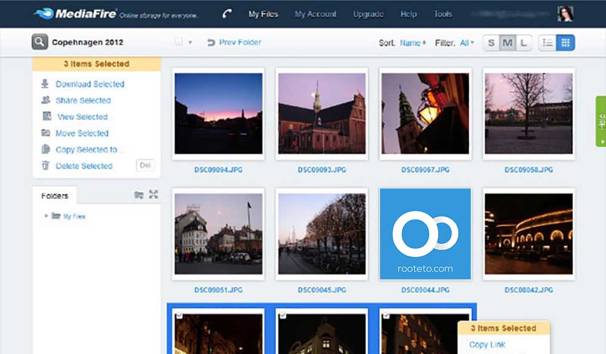The image size is (606, 354).
Task: Select the Folders tab
Action: coord(55,196)
